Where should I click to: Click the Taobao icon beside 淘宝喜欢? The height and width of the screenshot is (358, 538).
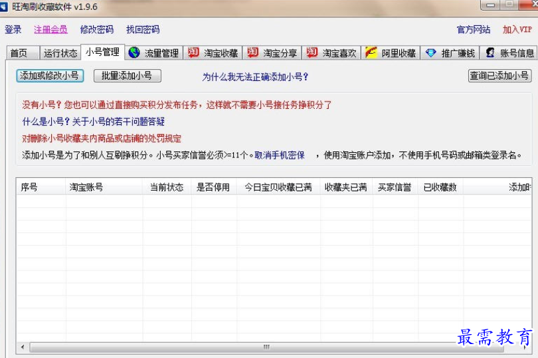click(312, 52)
